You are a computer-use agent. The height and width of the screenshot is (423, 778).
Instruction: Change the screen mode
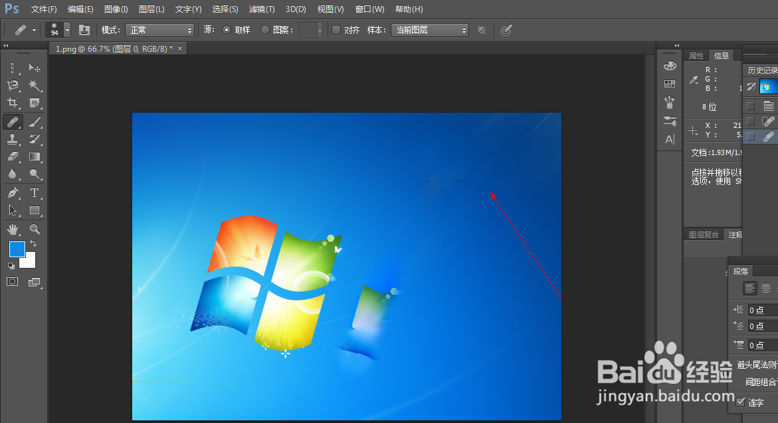point(35,282)
